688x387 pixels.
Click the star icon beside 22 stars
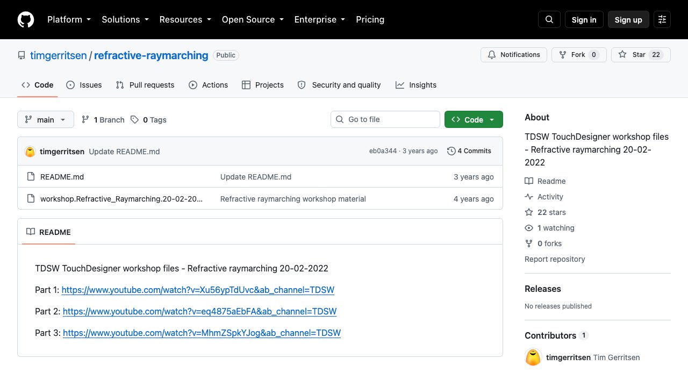(529, 212)
